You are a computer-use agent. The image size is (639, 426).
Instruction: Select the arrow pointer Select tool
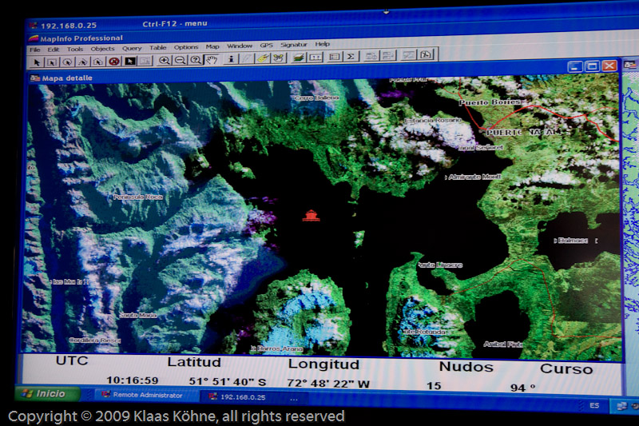[37, 61]
